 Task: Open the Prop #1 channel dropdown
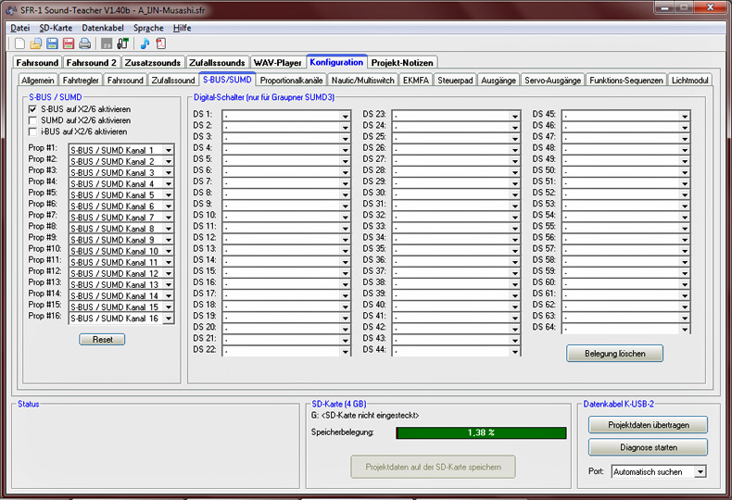(x=168, y=150)
